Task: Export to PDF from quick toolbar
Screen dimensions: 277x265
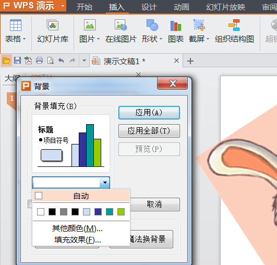Action: pyautogui.click(x=28, y=61)
